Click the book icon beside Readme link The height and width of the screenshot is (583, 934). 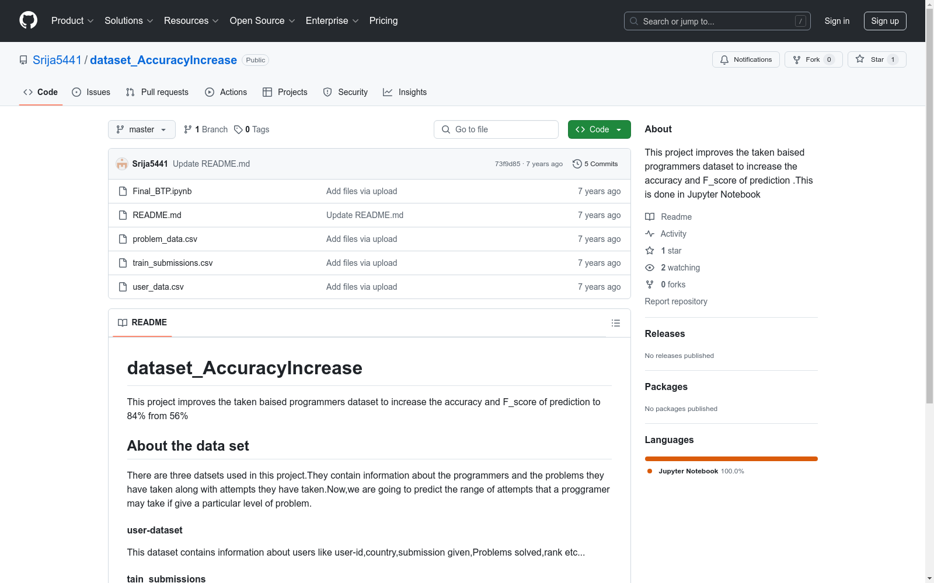(650, 217)
